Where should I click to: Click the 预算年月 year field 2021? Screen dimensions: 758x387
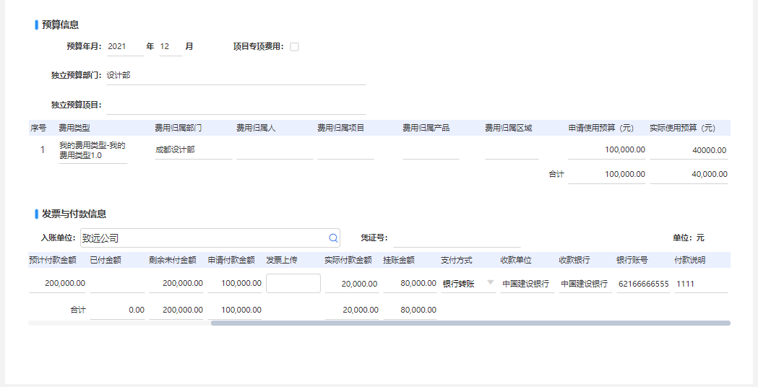pyautogui.click(x=125, y=47)
